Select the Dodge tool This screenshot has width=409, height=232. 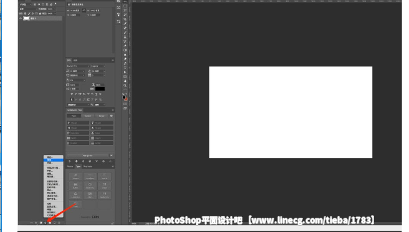point(125,59)
